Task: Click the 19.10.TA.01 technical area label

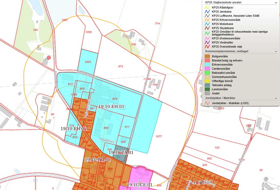Action: click(121, 152)
